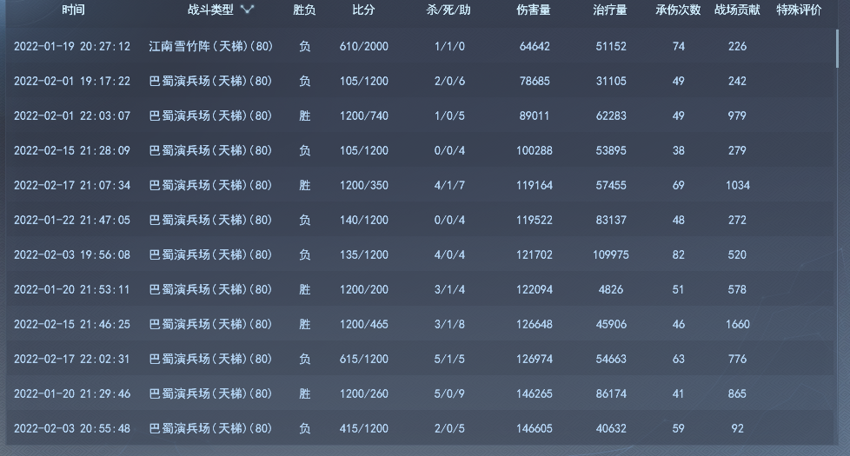Select the time 2022-02-15 21:46:25
Screen dimensions: 850x456
click(72, 324)
